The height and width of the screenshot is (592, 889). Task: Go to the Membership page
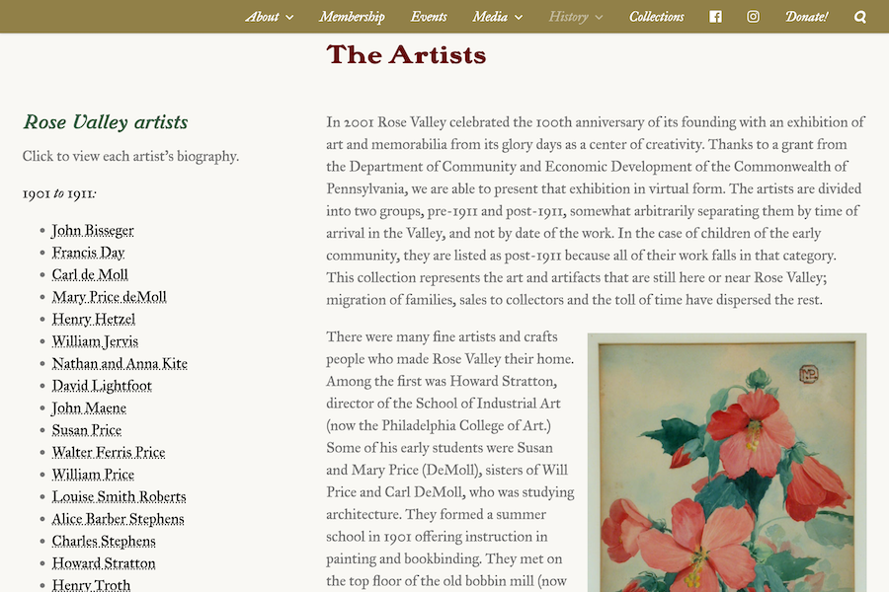click(x=352, y=17)
